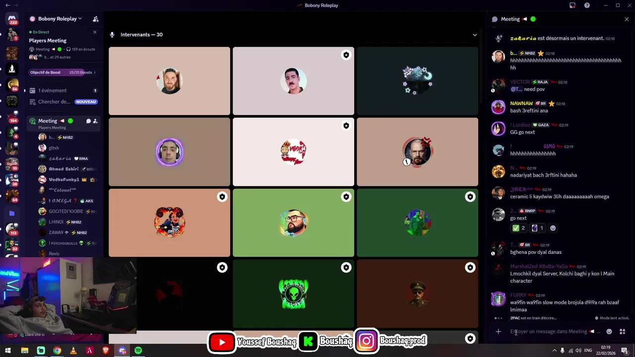Click 159 en écoute listener count
Viewport: 635px width, 357px height.
click(80, 50)
